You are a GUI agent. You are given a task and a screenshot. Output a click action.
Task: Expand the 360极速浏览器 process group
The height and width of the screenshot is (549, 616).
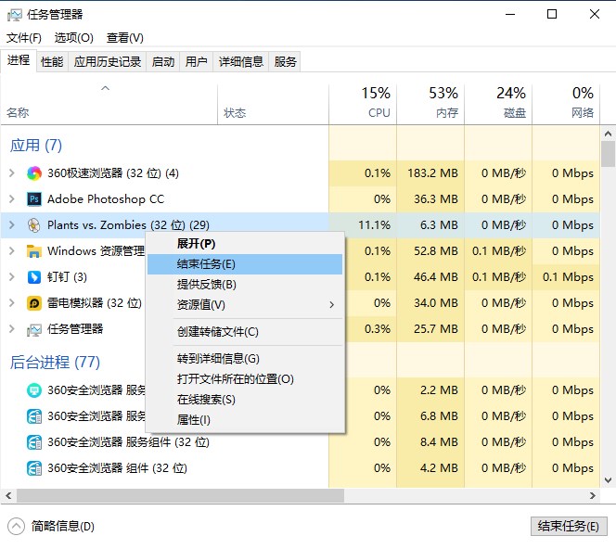pyautogui.click(x=12, y=173)
